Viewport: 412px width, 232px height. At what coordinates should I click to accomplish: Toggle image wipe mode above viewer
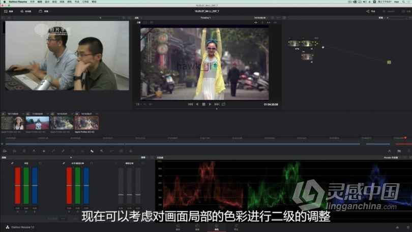click(138, 22)
